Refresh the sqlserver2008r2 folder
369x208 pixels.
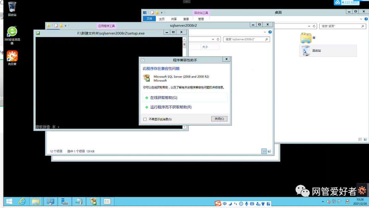(218, 39)
